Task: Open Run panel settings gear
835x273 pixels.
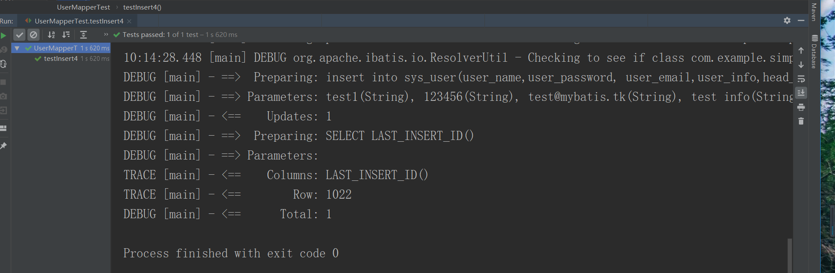Action: tap(787, 20)
